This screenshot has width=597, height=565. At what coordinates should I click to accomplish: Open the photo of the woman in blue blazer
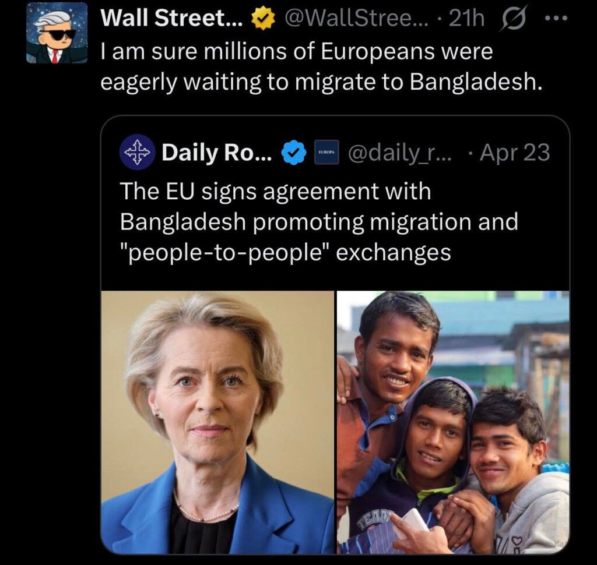(217, 422)
